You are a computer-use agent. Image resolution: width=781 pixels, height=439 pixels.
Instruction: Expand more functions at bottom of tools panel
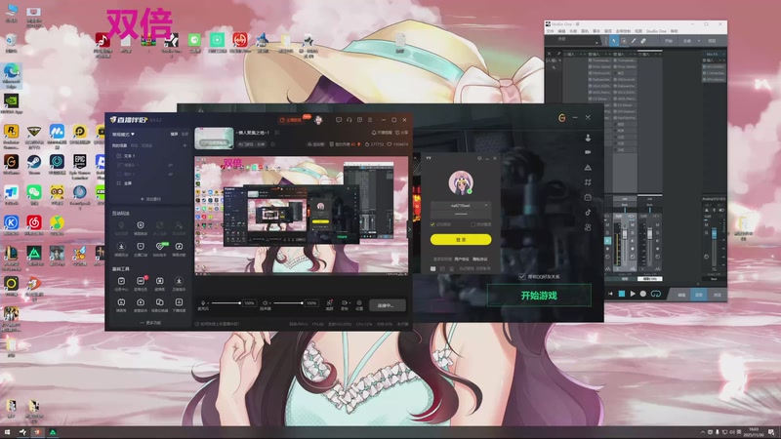tap(150, 323)
